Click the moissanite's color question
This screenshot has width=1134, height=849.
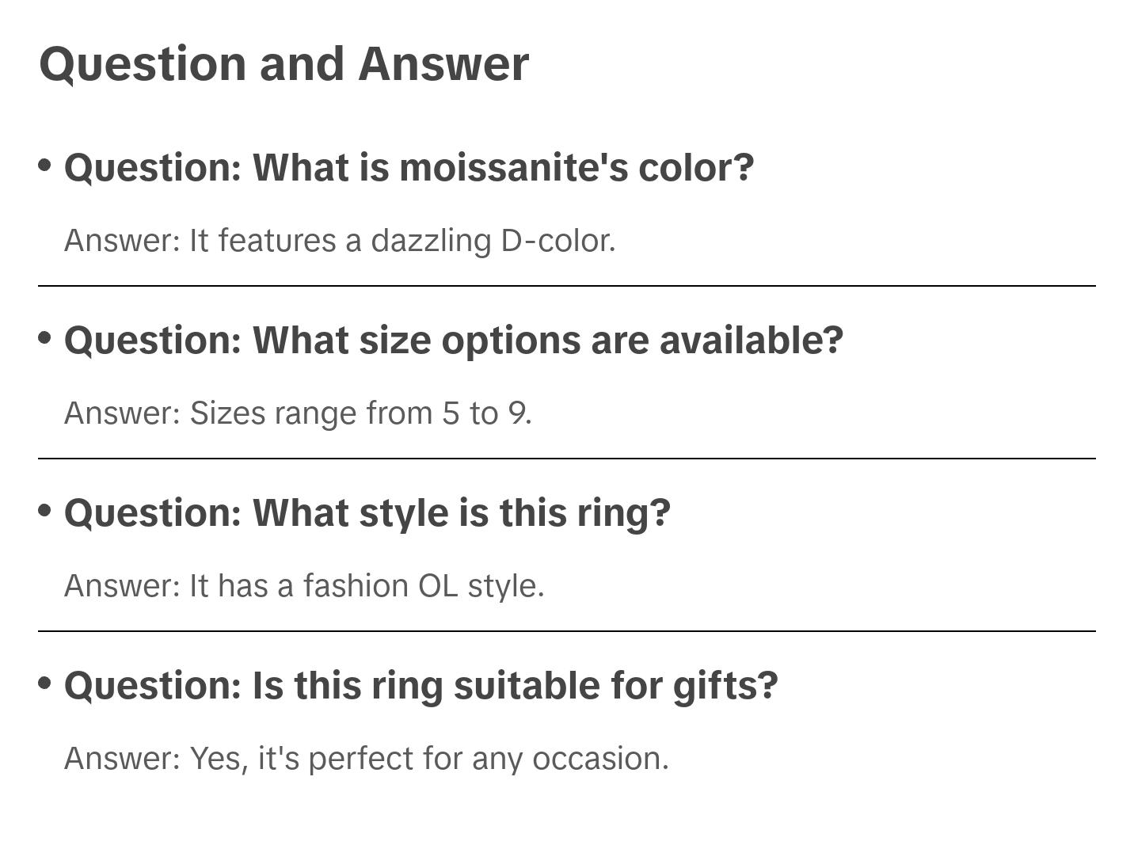coord(409,168)
